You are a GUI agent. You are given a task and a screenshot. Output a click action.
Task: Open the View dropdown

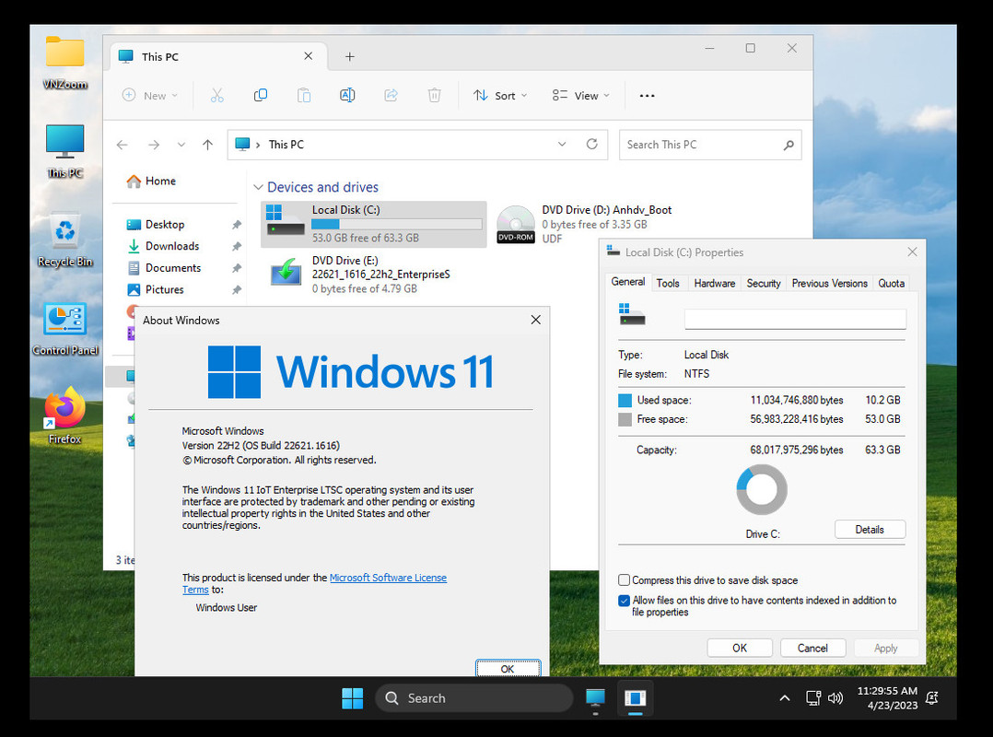580,96
